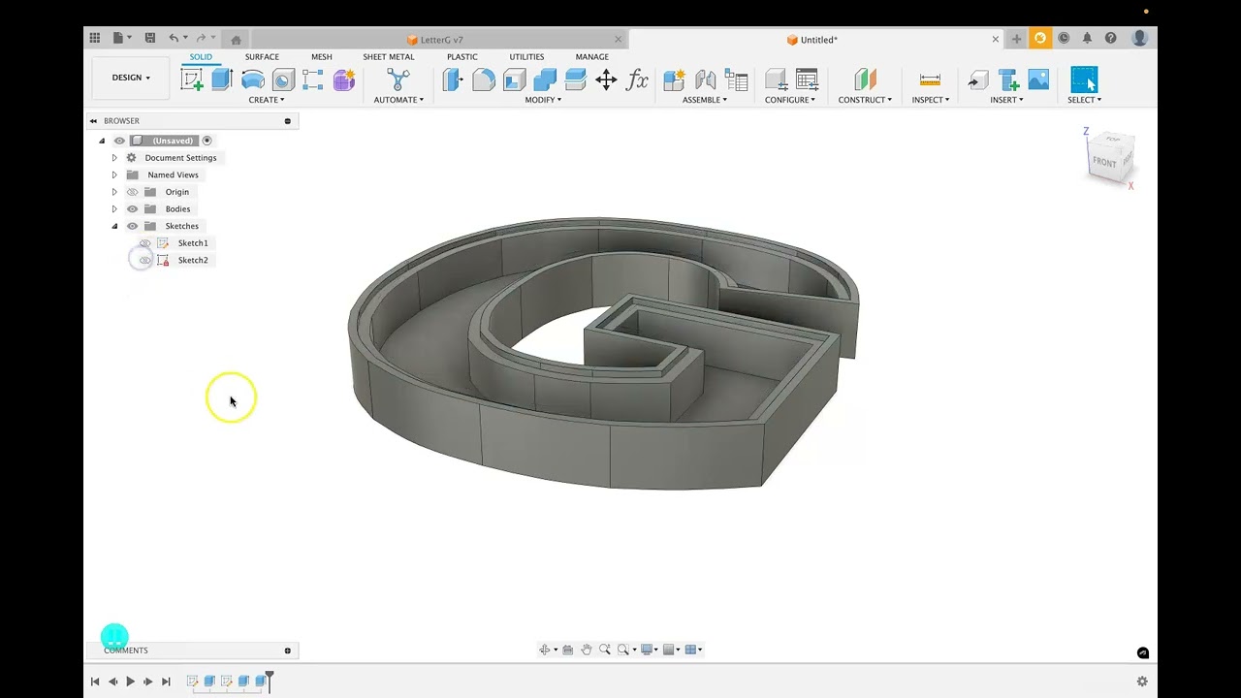Open the CONSTRUCT dropdown menu
The height and width of the screenshot is (698, 1241).
(865, 100)
